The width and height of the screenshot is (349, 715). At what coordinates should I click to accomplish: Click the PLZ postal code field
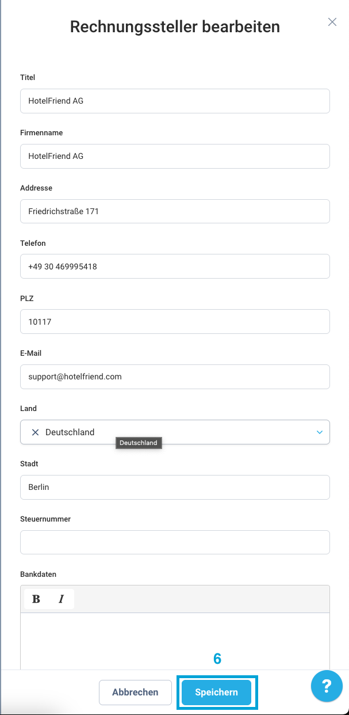175,322
